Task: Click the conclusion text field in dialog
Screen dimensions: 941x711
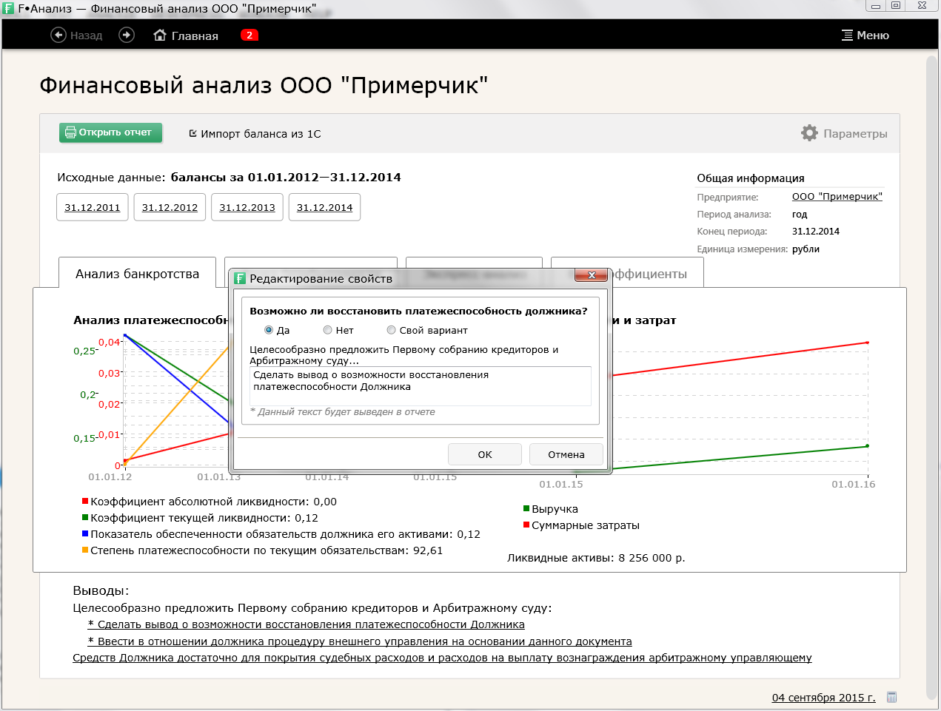Action: pos(421,386)
